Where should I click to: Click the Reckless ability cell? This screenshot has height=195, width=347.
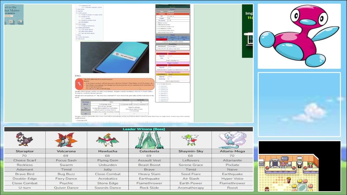(x=25, y=165)
